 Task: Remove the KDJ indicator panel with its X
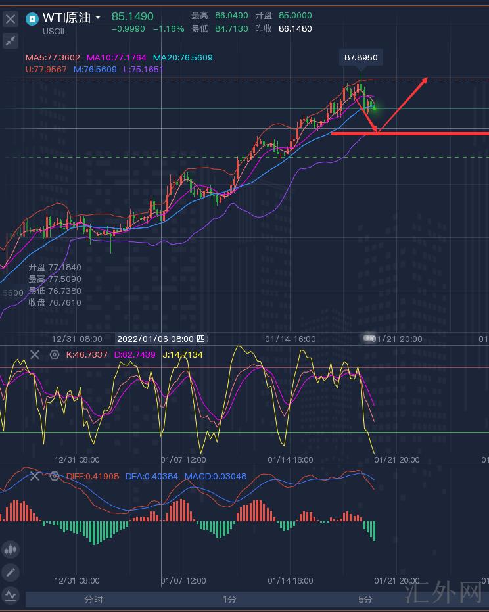click(35, 355)
